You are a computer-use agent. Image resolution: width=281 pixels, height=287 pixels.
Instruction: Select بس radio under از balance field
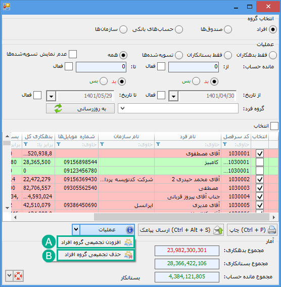pyautogui.click(x=196, y=81)
